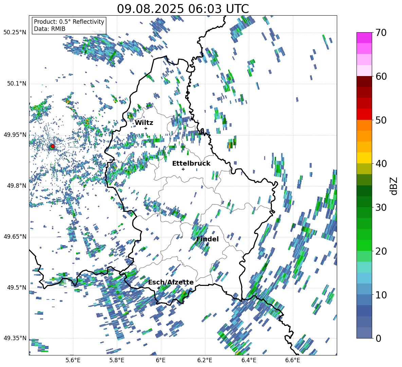The width and height of the screenshot is (402, 367).
Task: Click the Findel station cross marker
Action: [x=207, y=245]
